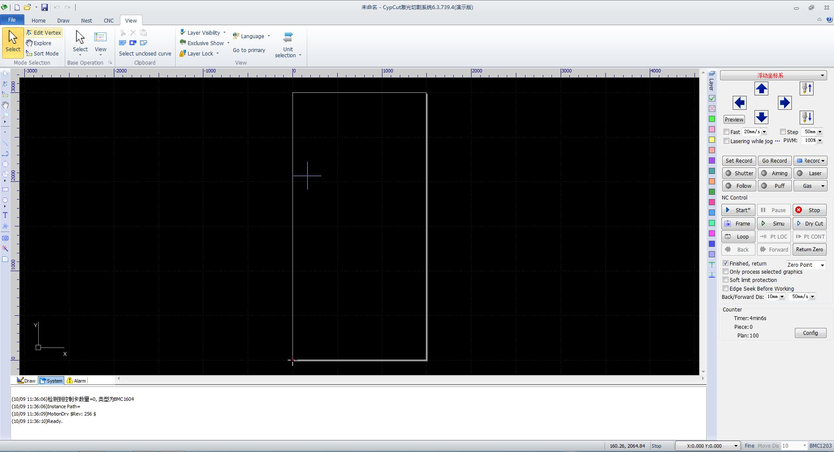This screenshot has width=834, height=452.
Task: Jog the laser head left
Action: (739, 103)
